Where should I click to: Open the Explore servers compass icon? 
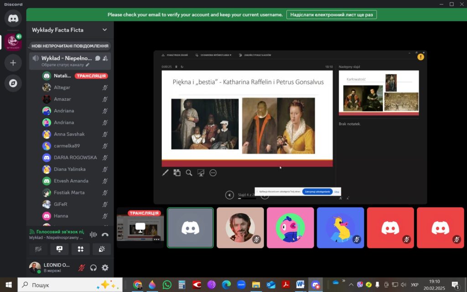coord(13,83)
